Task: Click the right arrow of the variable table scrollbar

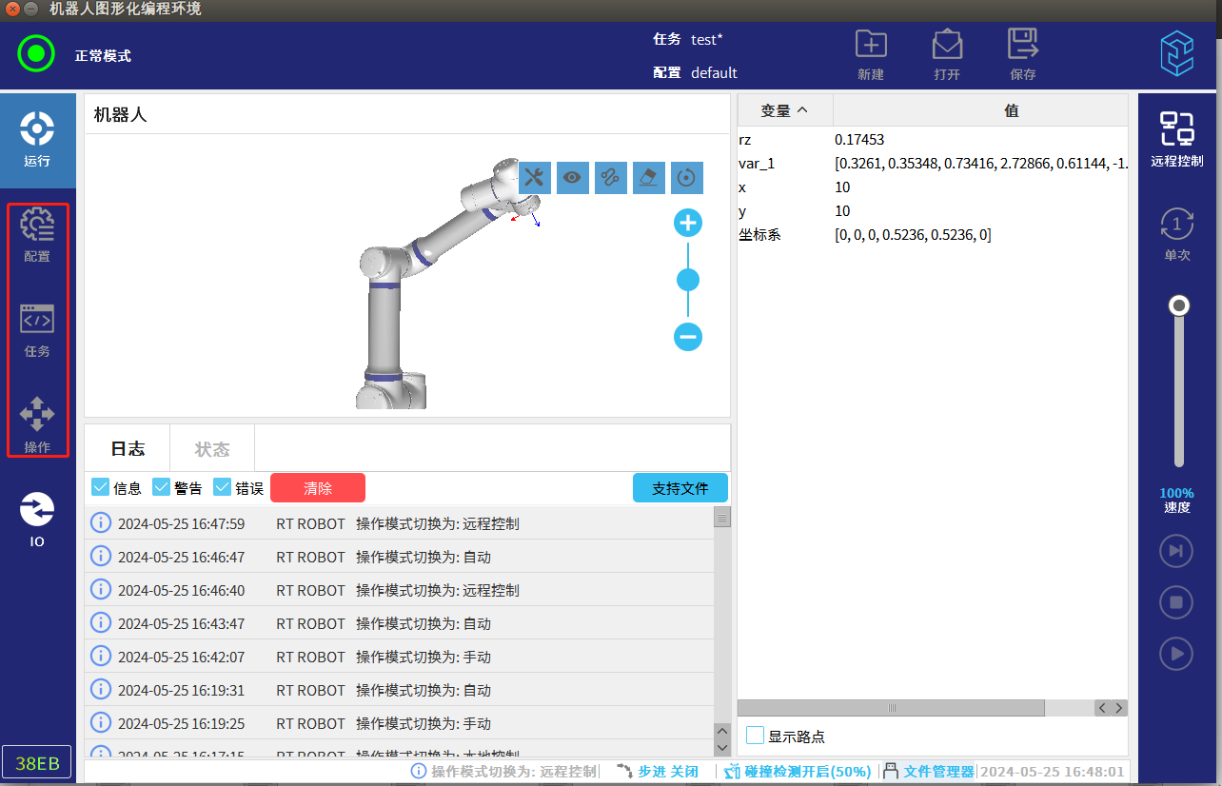Action: (1119, 708)
